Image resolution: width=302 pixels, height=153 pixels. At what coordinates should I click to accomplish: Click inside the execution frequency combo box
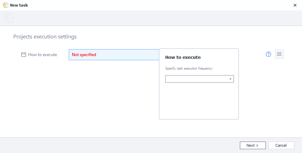[196, 79]
